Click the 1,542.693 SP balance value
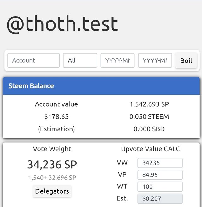The image size is (202, 207). click(x=149, y=104)
